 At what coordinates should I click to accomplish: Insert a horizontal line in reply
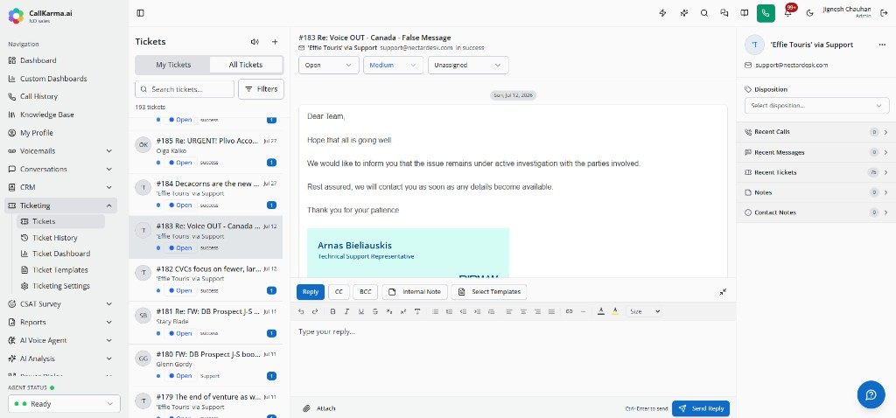click(x=583, y=312)
